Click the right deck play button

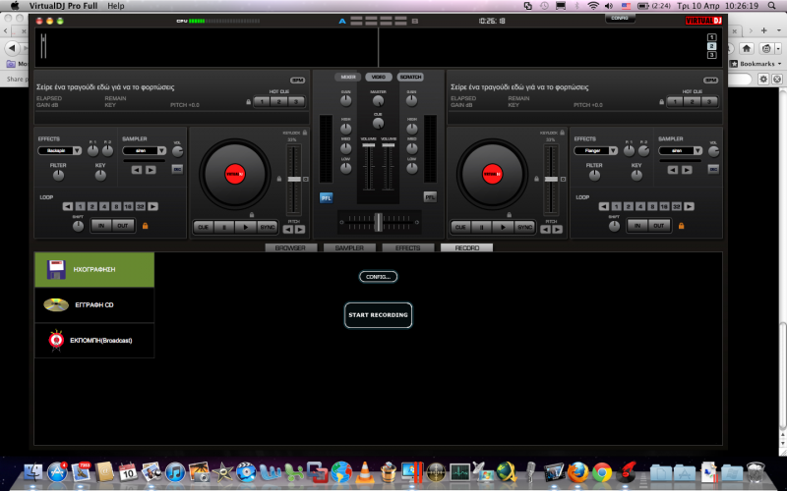503,227
